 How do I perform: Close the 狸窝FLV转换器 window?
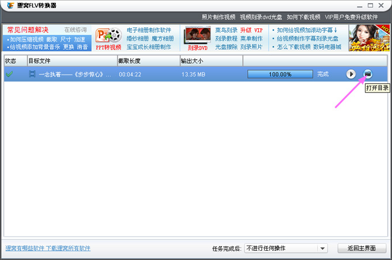click(381, 5)
